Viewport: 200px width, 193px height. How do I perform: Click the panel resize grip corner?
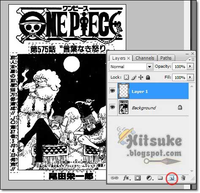[x=193, y=179]
